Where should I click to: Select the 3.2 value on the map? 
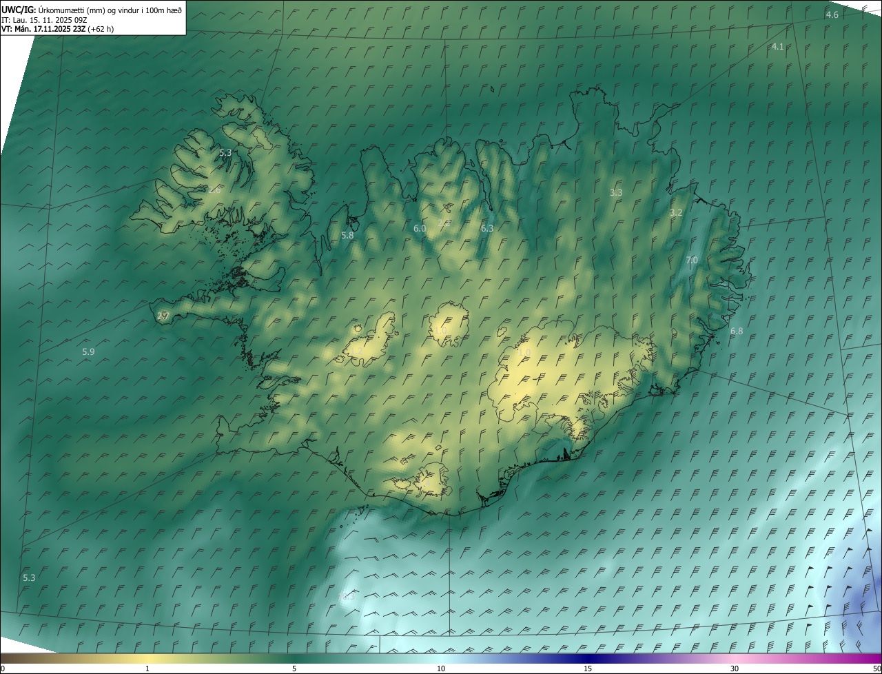pyautogui.click(x=676, y=213)
